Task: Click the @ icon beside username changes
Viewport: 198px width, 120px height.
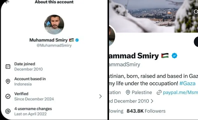Action: coord(8,111)
